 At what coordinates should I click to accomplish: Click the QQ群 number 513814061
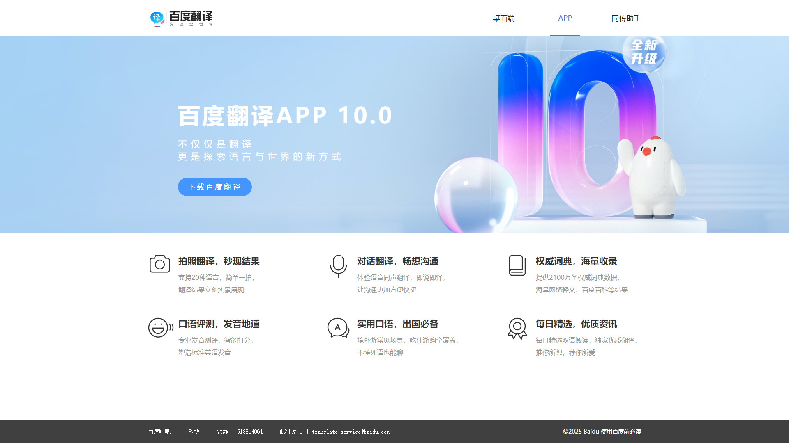pyautogui.click(x=249, y=432)
